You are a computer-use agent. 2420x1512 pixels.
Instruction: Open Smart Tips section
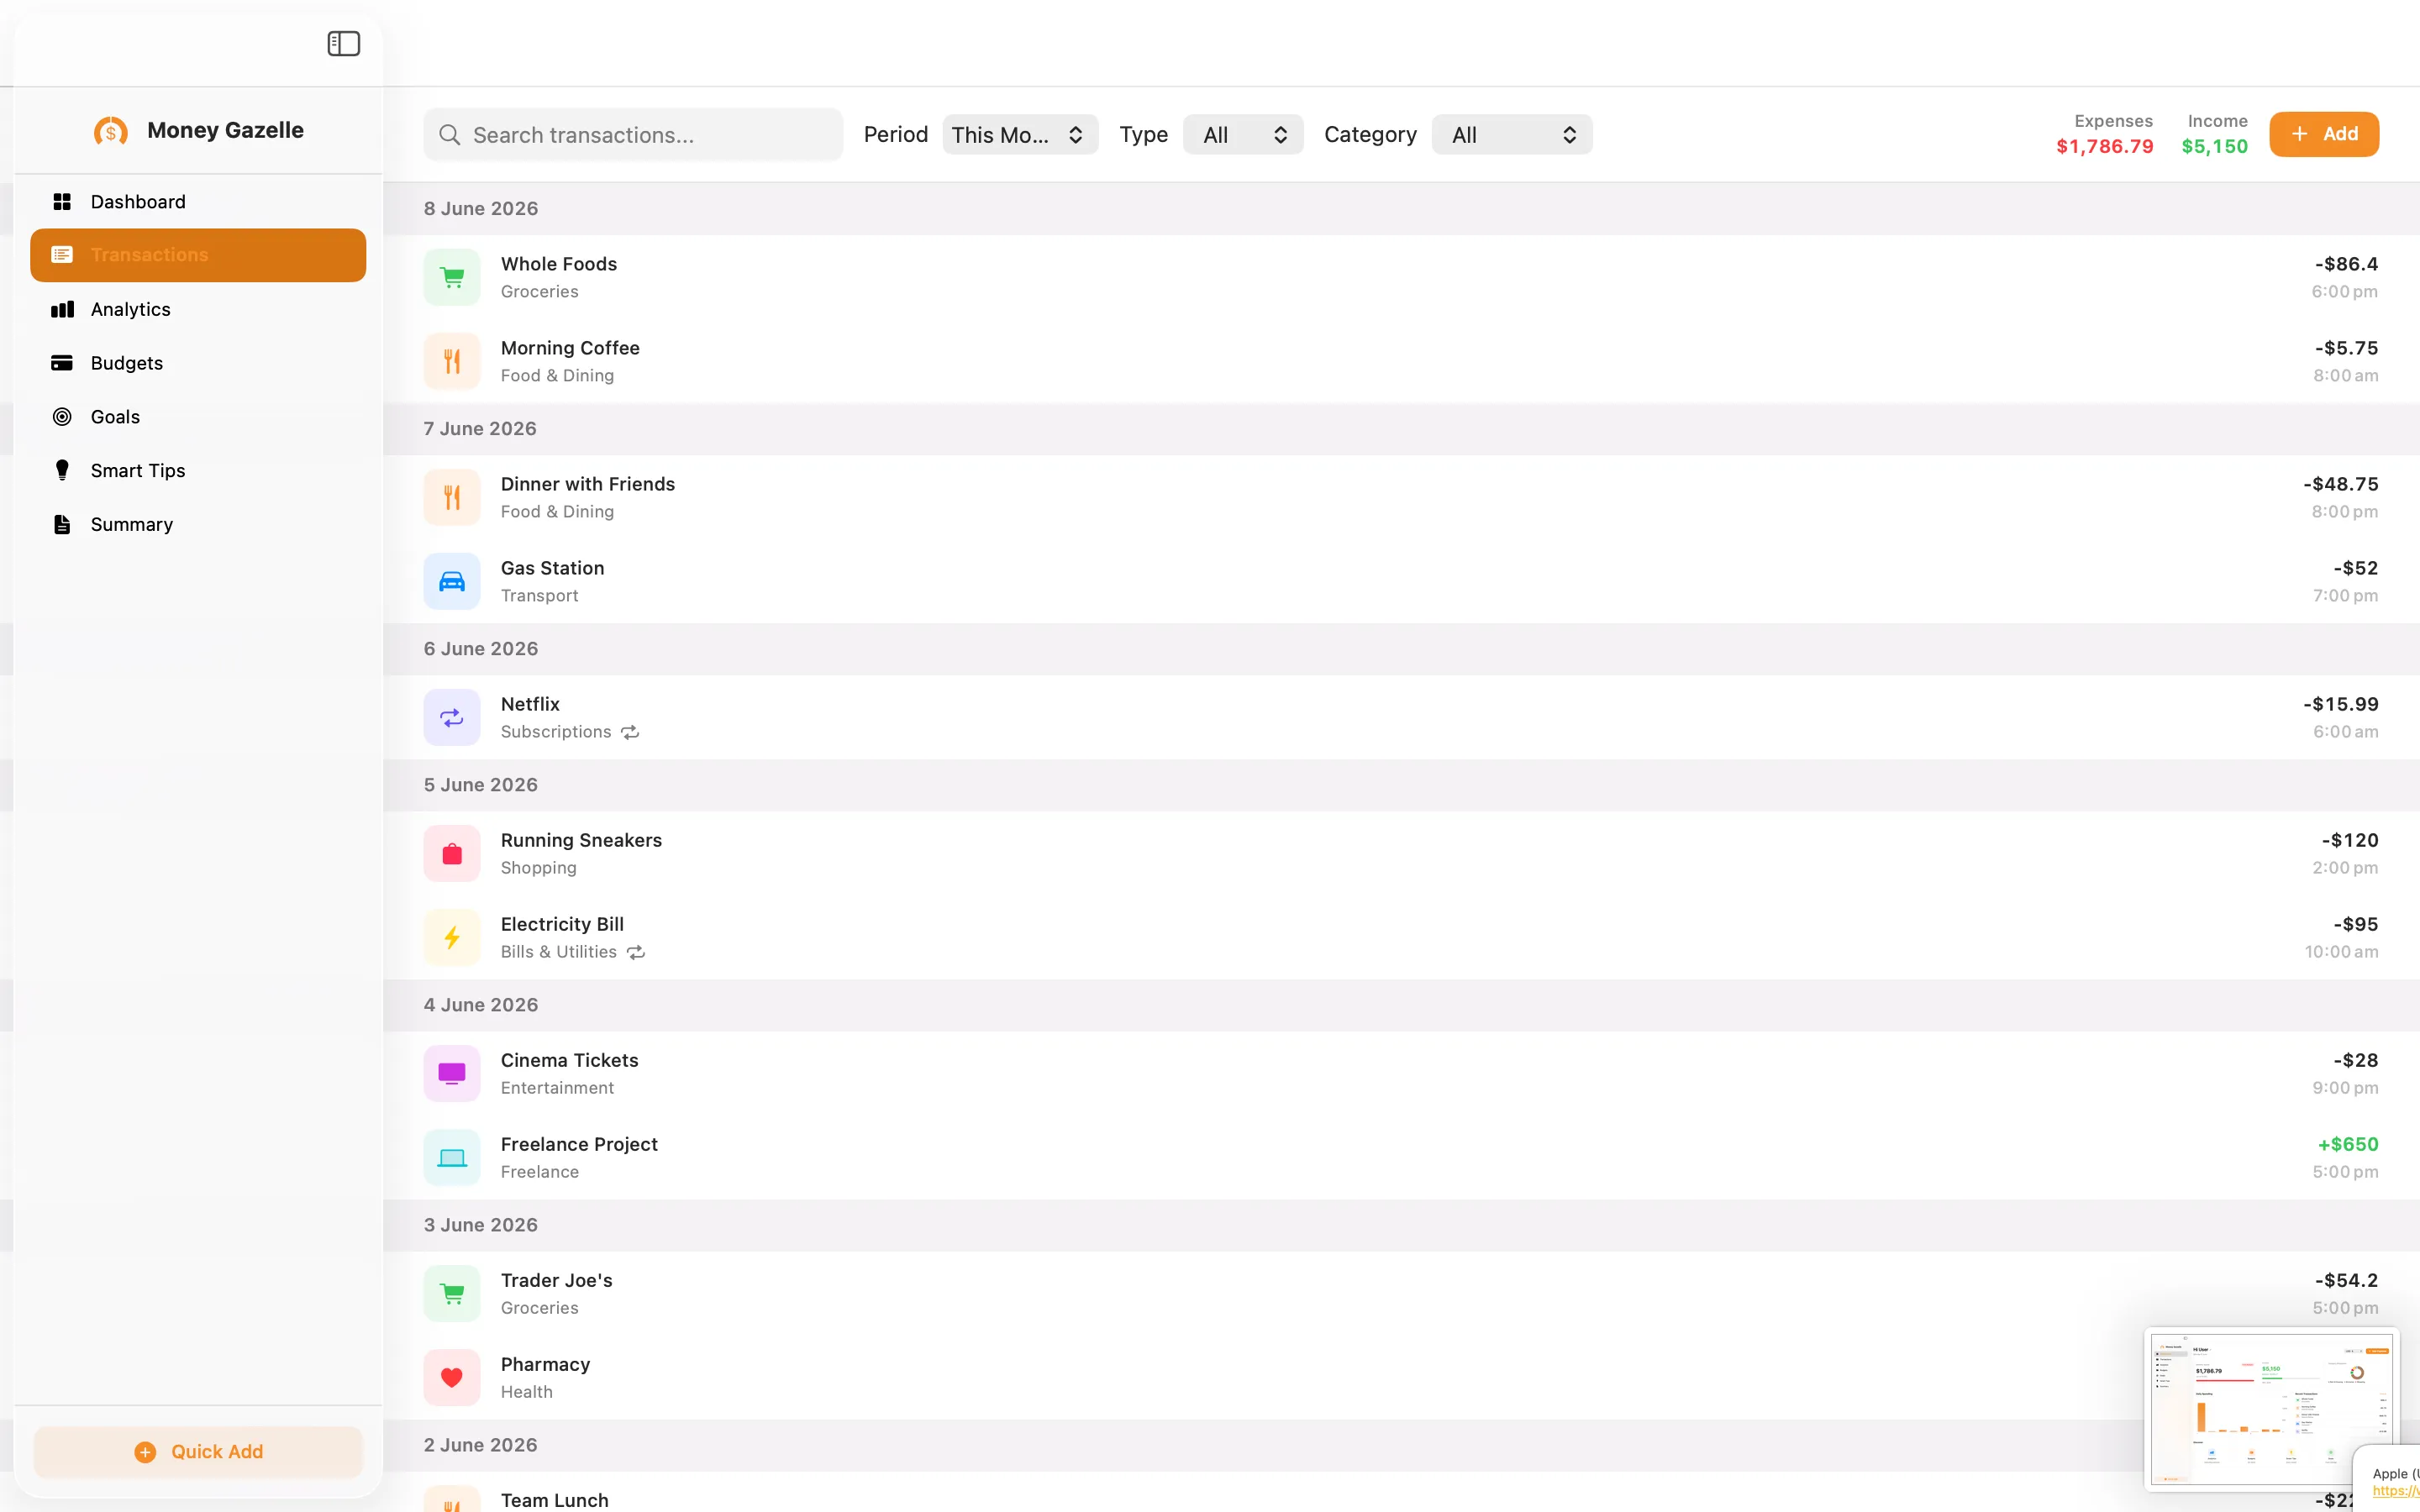tap(198, 470)
